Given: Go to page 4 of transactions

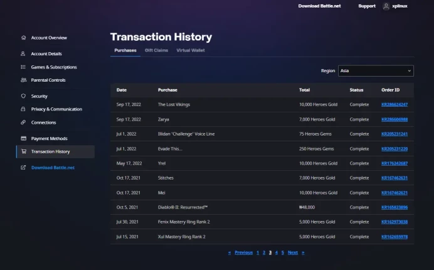Looking at the screenshot, I should click(276, 252).
